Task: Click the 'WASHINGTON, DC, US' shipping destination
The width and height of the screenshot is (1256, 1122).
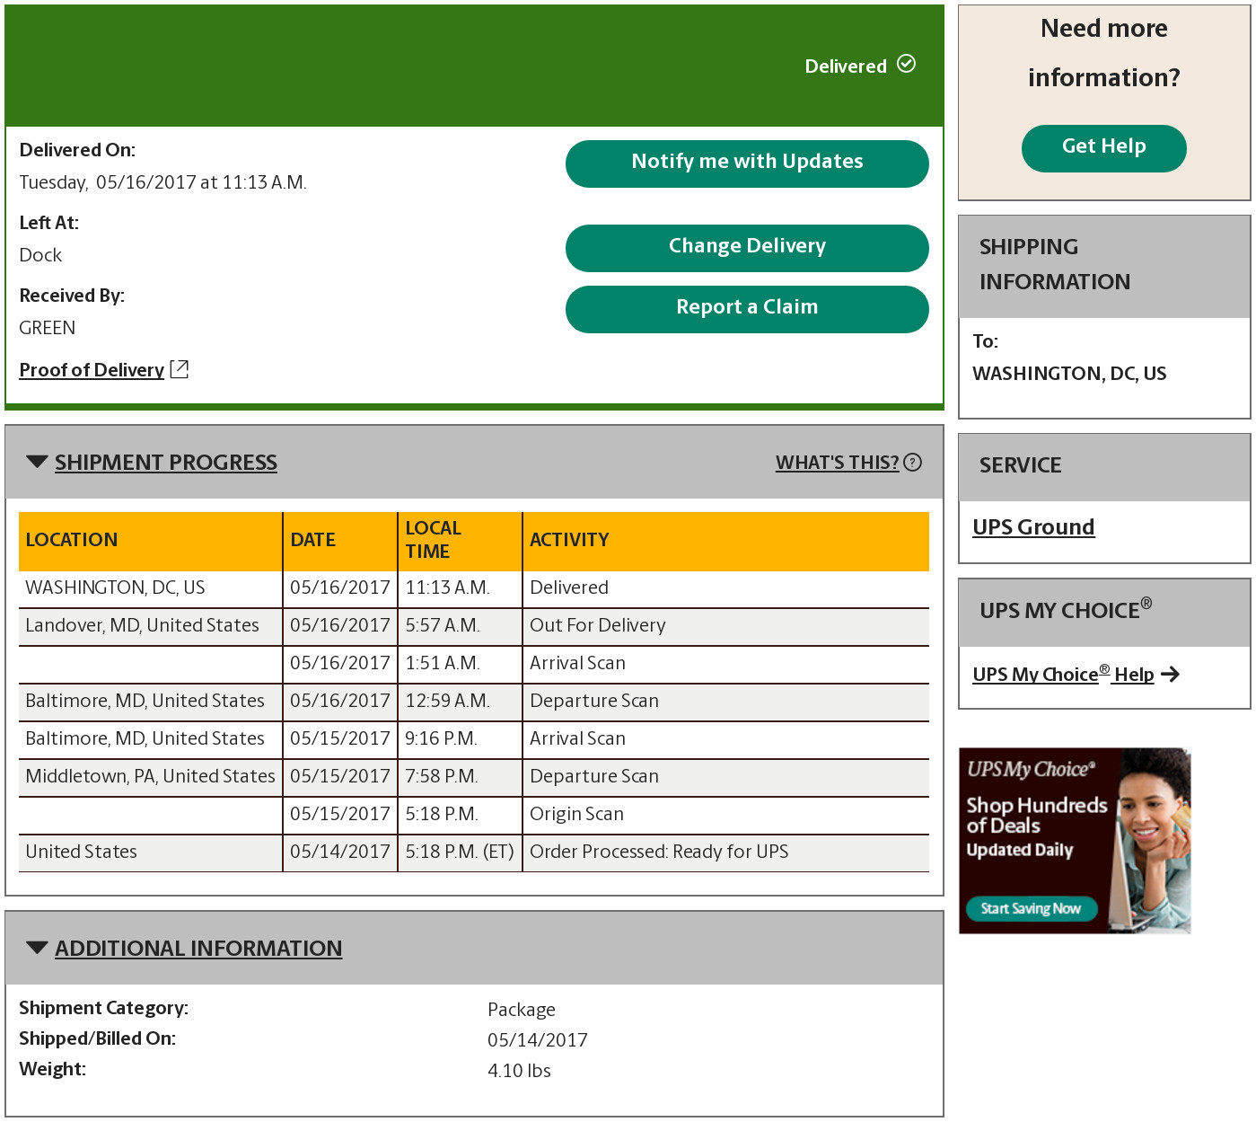Action: [1069, 374]
